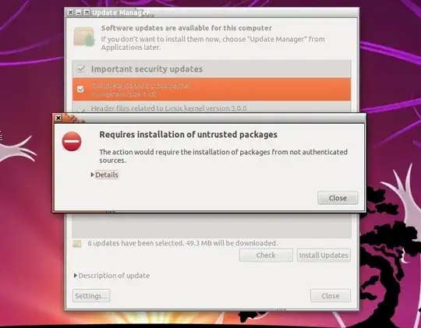Select the orange highlighted update row

tap(211, 90)
